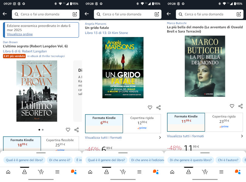Tap the Instagram notification icon in the status bar
Viewport: 246px width, 182px height.
click(15, 4)
